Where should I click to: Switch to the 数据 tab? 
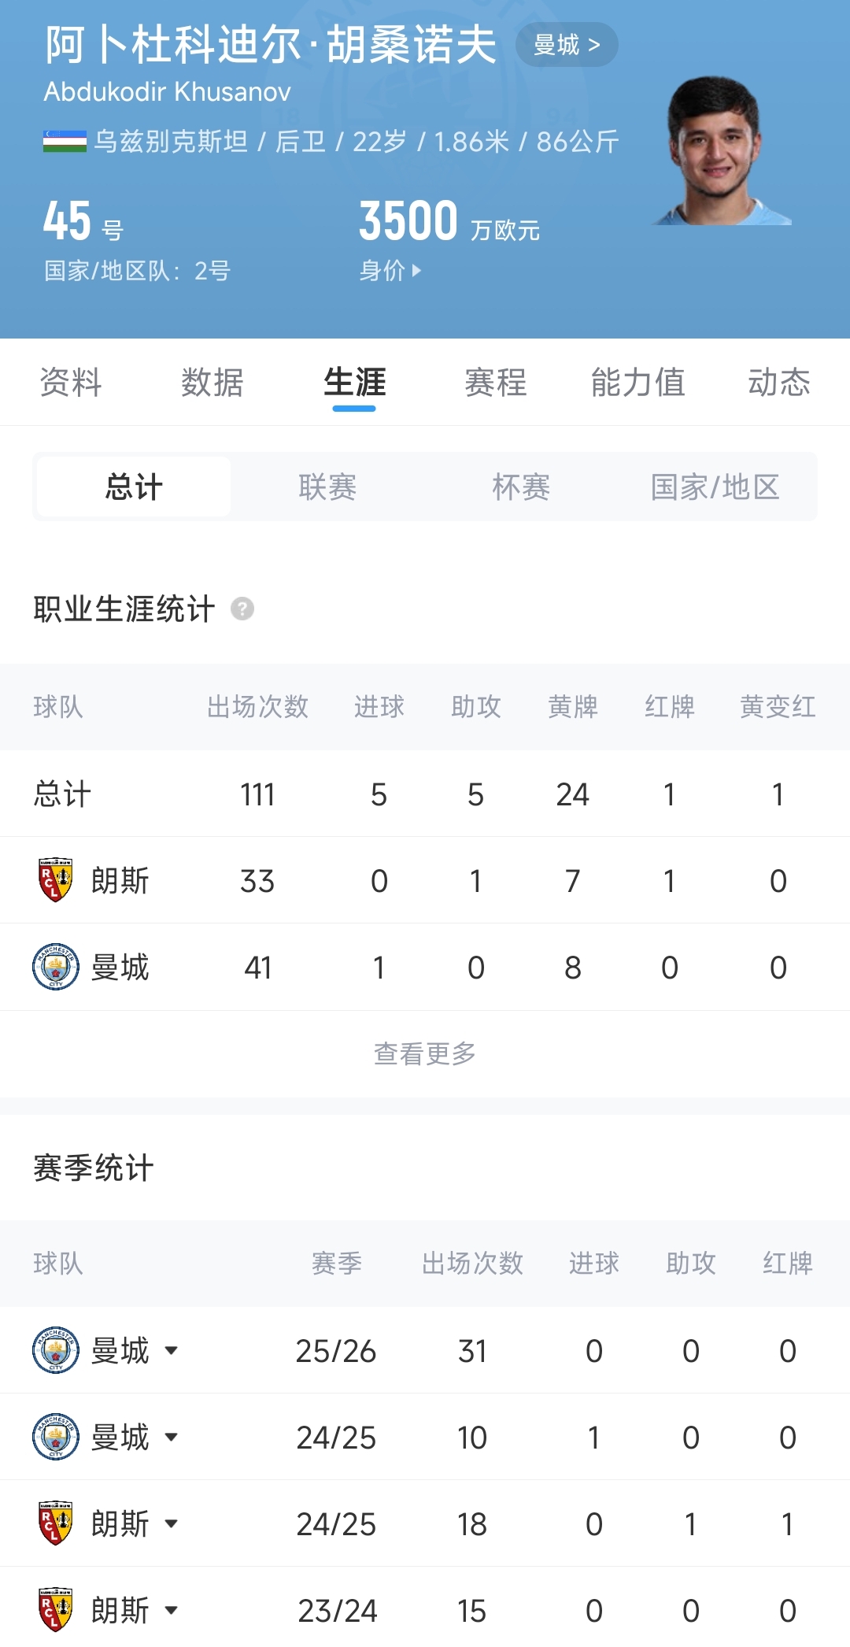coord(212,383)
